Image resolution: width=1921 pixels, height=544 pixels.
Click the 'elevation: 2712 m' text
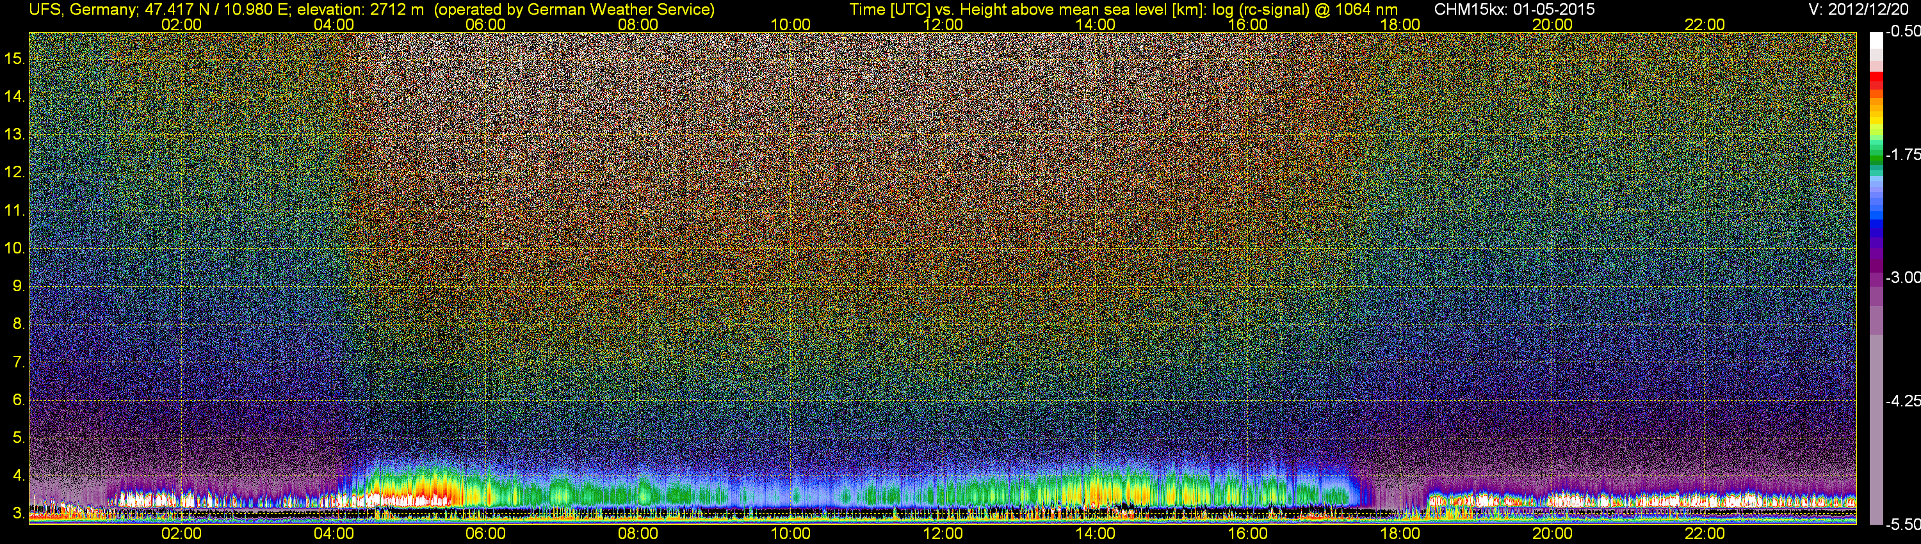360,10
